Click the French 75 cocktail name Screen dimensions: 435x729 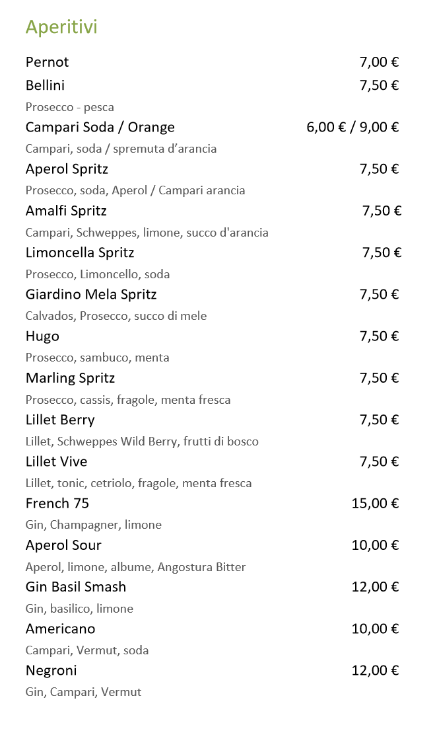[x=57, y=504]
